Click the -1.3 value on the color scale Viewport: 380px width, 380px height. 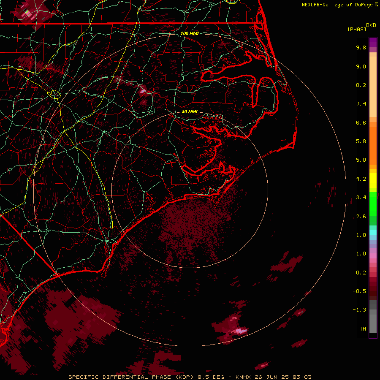point(359,310)
